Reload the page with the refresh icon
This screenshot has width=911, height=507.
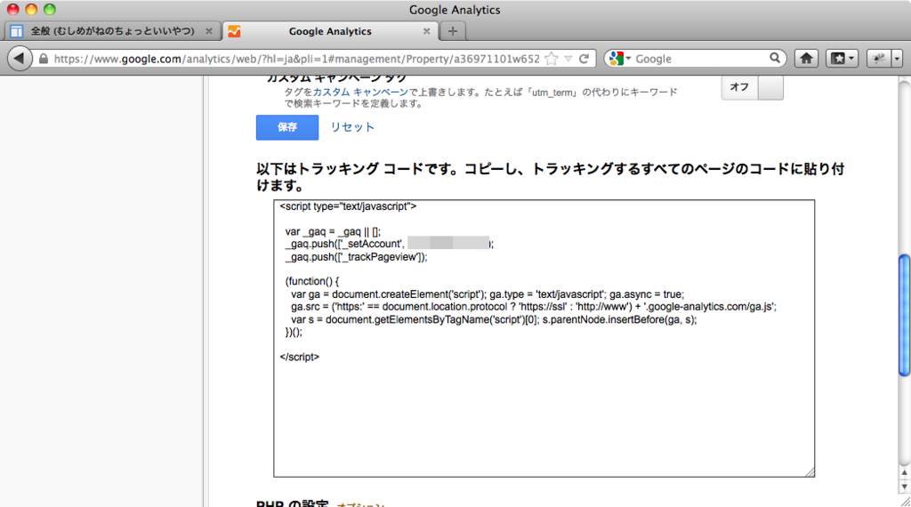[584, 59]
